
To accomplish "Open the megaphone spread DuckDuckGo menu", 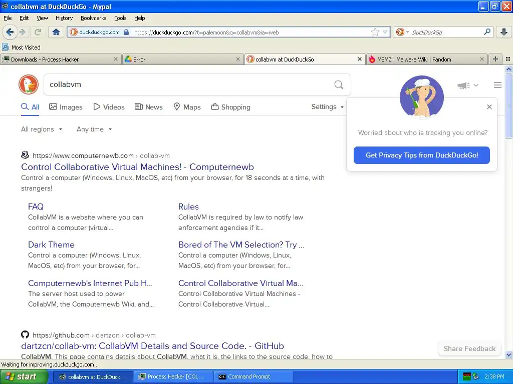I will click(x=467, y=85).
